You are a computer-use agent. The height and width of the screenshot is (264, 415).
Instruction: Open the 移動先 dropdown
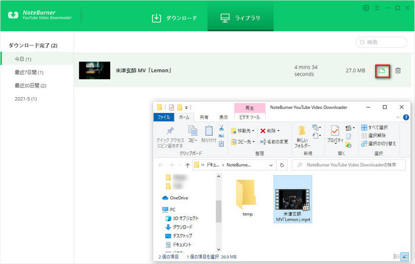coord(242,131)
